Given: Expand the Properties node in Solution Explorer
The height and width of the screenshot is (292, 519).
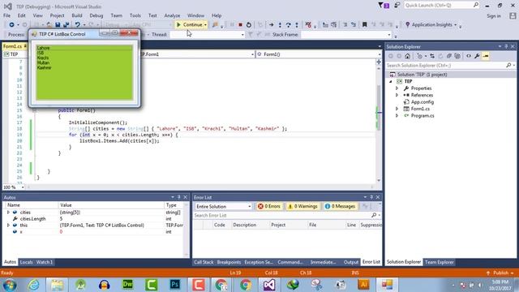Looking at the screenshot, I should point(397,88).
